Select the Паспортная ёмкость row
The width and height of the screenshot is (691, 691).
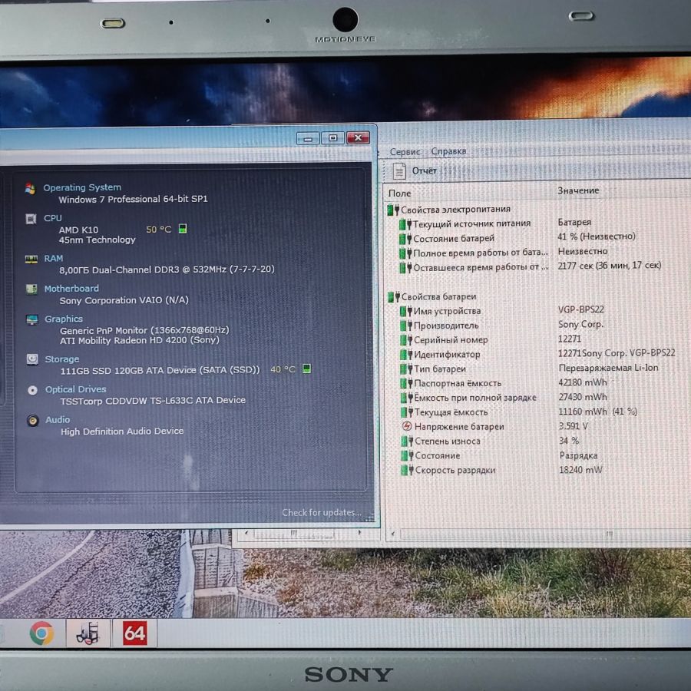coord(537,382)
